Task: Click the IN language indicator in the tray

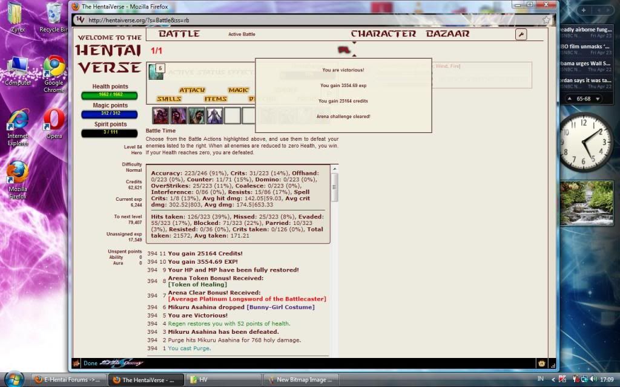Action: click(541, 379)
